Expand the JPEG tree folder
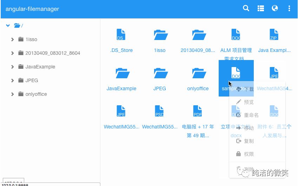 tap(13, 80)
